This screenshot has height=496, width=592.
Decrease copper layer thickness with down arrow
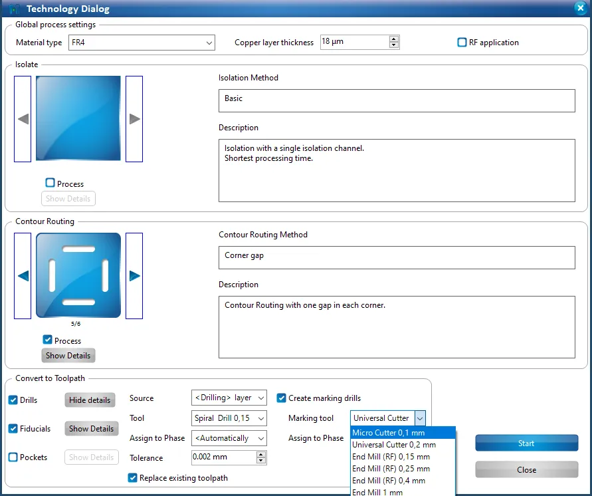(x=394, y=45)
